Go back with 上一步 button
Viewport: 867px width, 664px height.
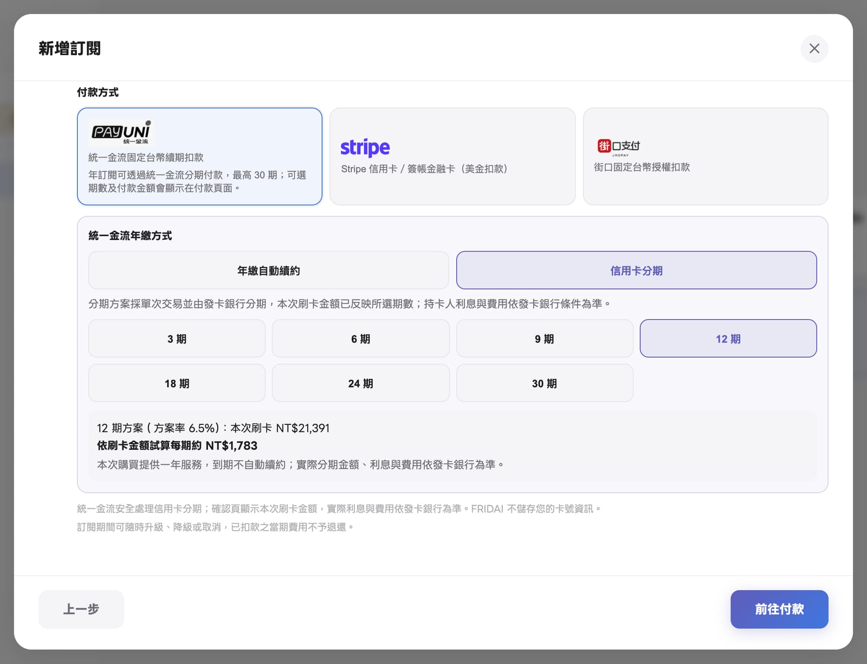[81, 609]
